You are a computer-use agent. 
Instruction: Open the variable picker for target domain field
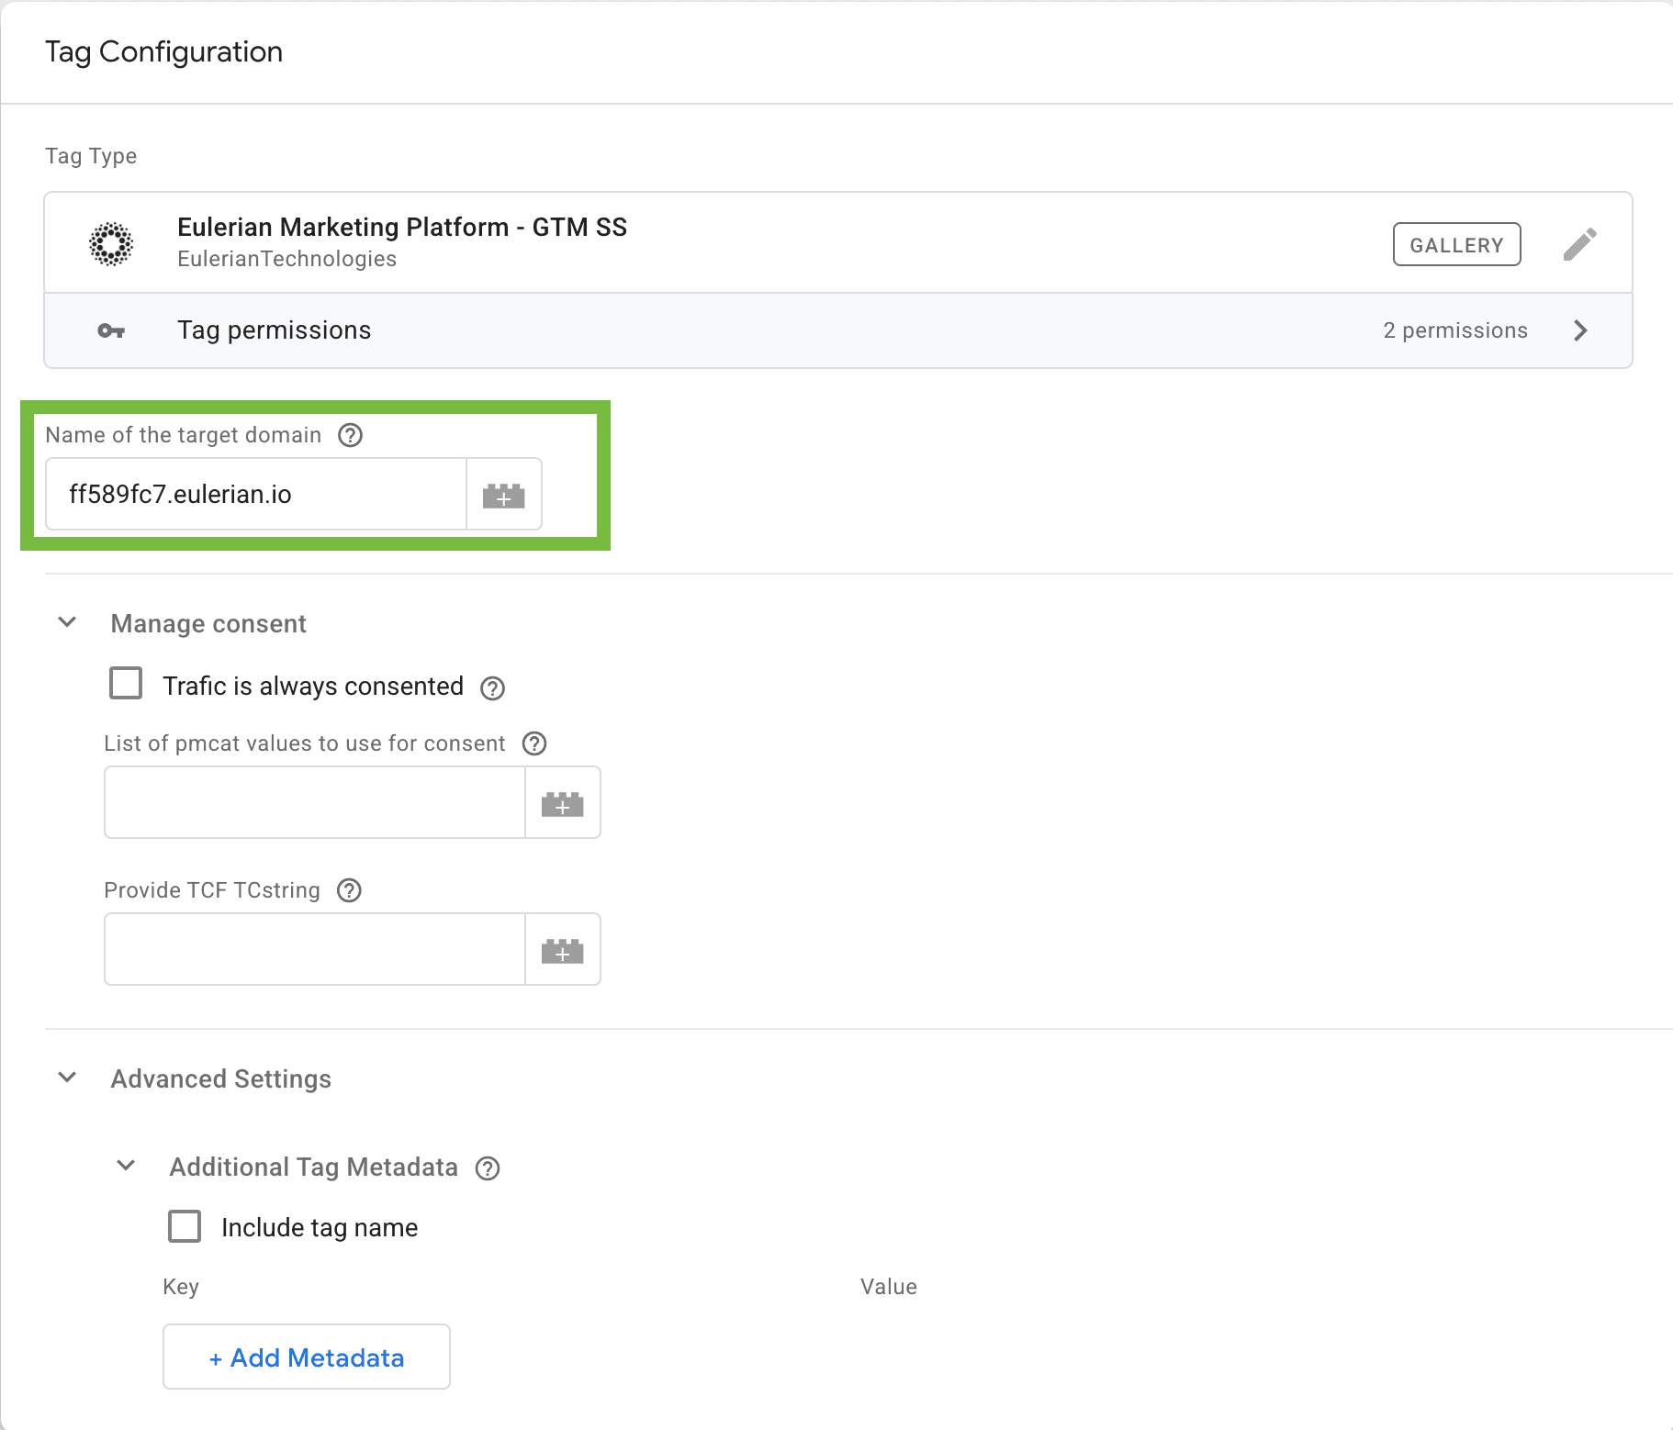click(x=503, y=494)
